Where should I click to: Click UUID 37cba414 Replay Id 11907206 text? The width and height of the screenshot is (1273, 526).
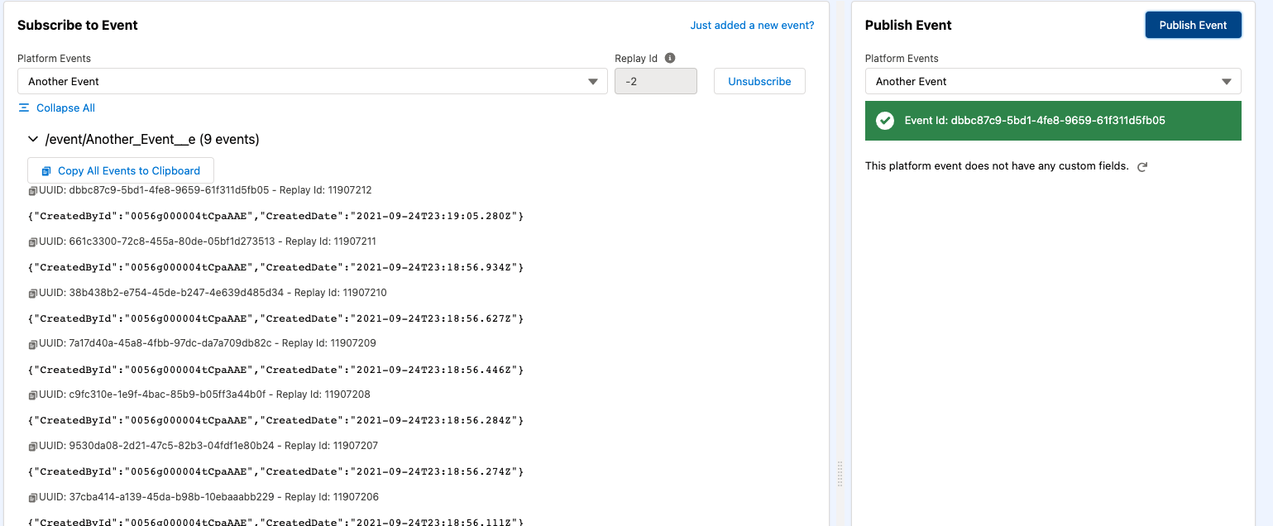pyautogui.click(x=208, y=497)
